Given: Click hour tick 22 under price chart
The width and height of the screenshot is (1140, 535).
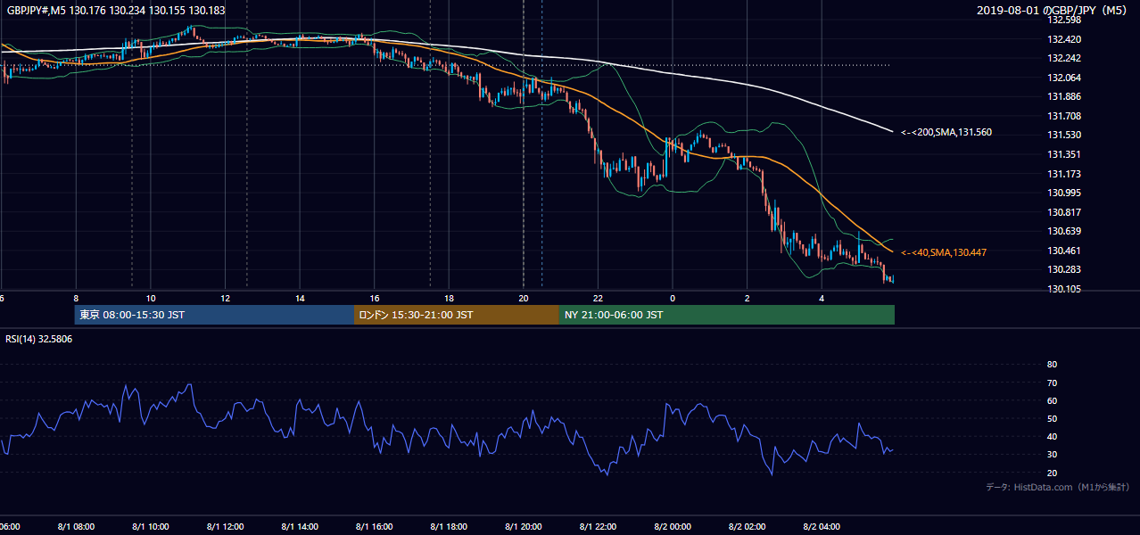Looking at the screenshot, I should click(598, 299).
